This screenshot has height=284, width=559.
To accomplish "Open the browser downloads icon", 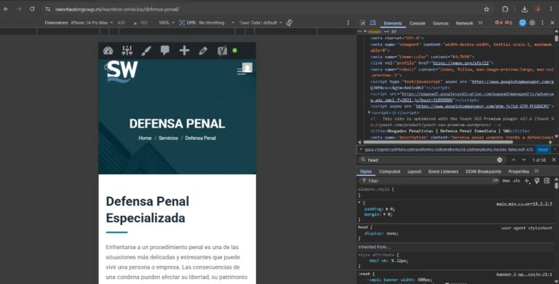I will pos(524,9).
